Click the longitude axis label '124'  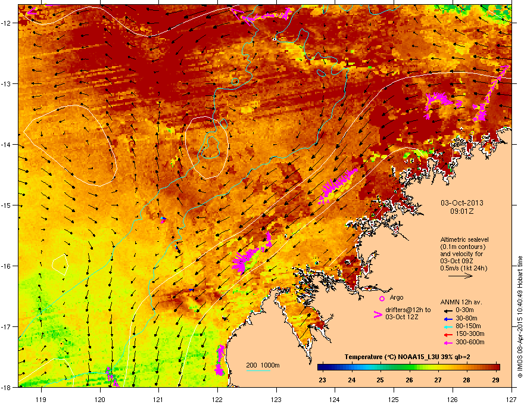[335, 399]
